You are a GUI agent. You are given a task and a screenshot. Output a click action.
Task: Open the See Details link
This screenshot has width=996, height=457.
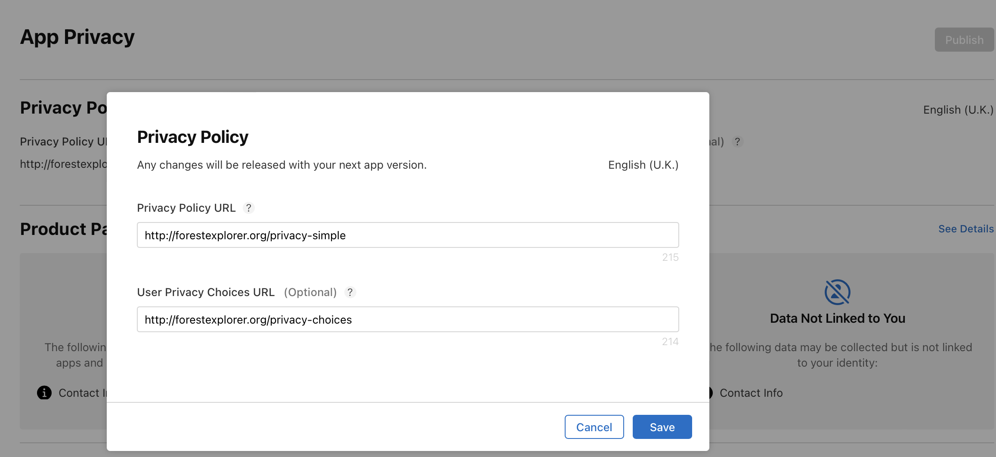965,228
